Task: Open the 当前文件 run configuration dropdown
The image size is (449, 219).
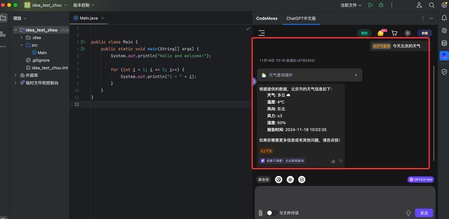Action: pos(351,5)
